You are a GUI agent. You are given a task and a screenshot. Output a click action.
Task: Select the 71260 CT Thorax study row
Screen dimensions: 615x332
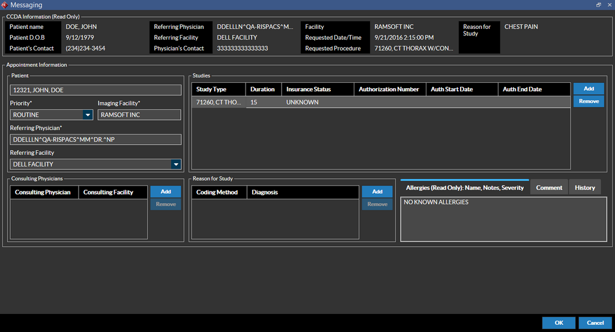pos(219,103)
